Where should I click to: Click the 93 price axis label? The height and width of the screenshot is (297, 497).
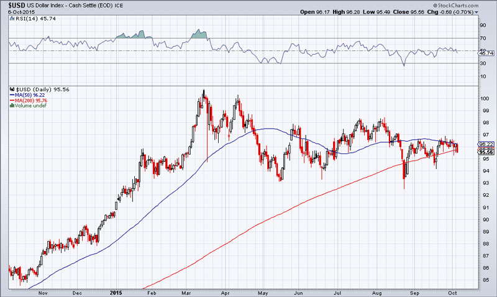coord(486,183)
